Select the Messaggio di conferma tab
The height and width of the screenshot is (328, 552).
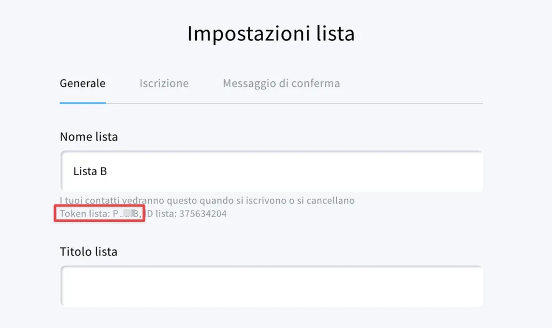pos(281,83)
